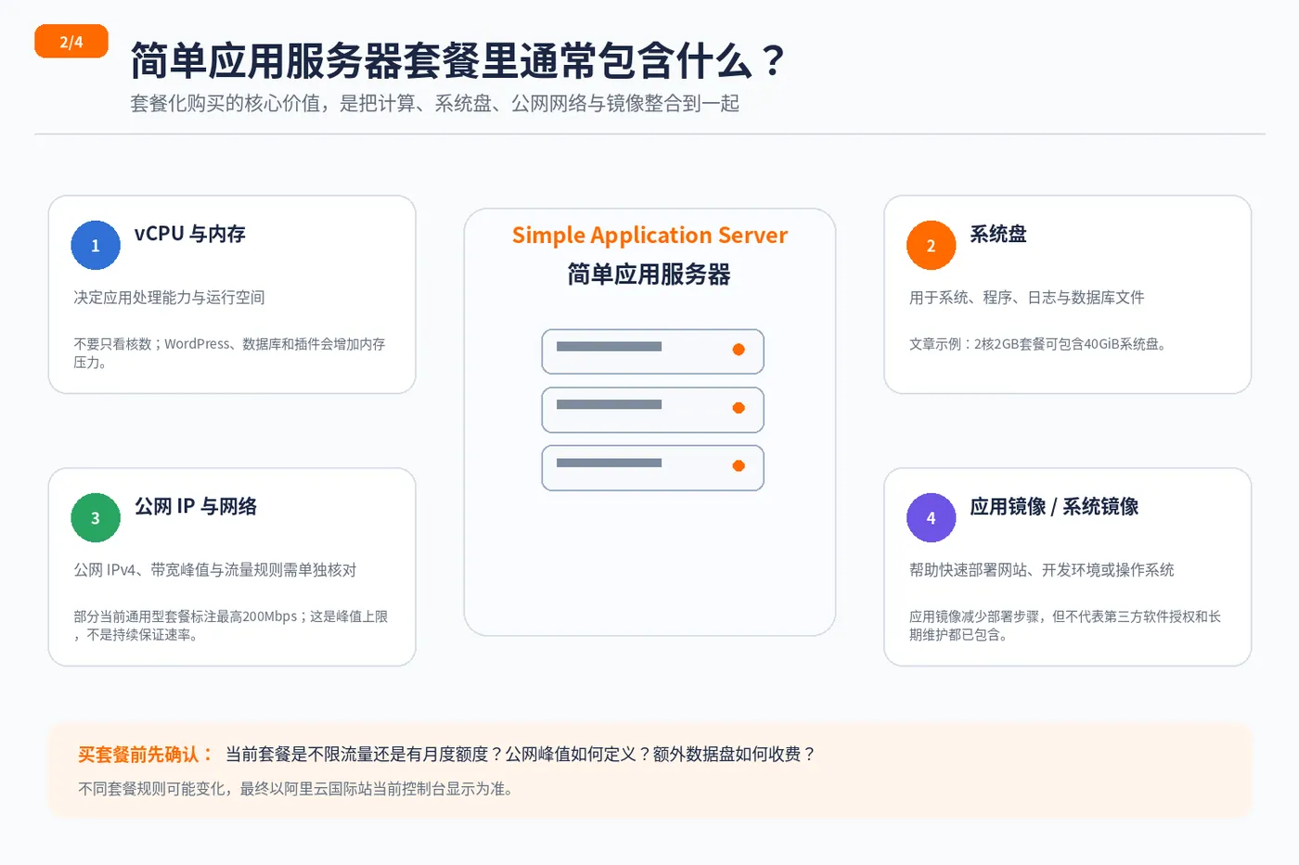Click the 简单应用服务器 label under the title
The width and height of the screenshot is (1299, 865).
pyautogui.click(x=649, y=274)
